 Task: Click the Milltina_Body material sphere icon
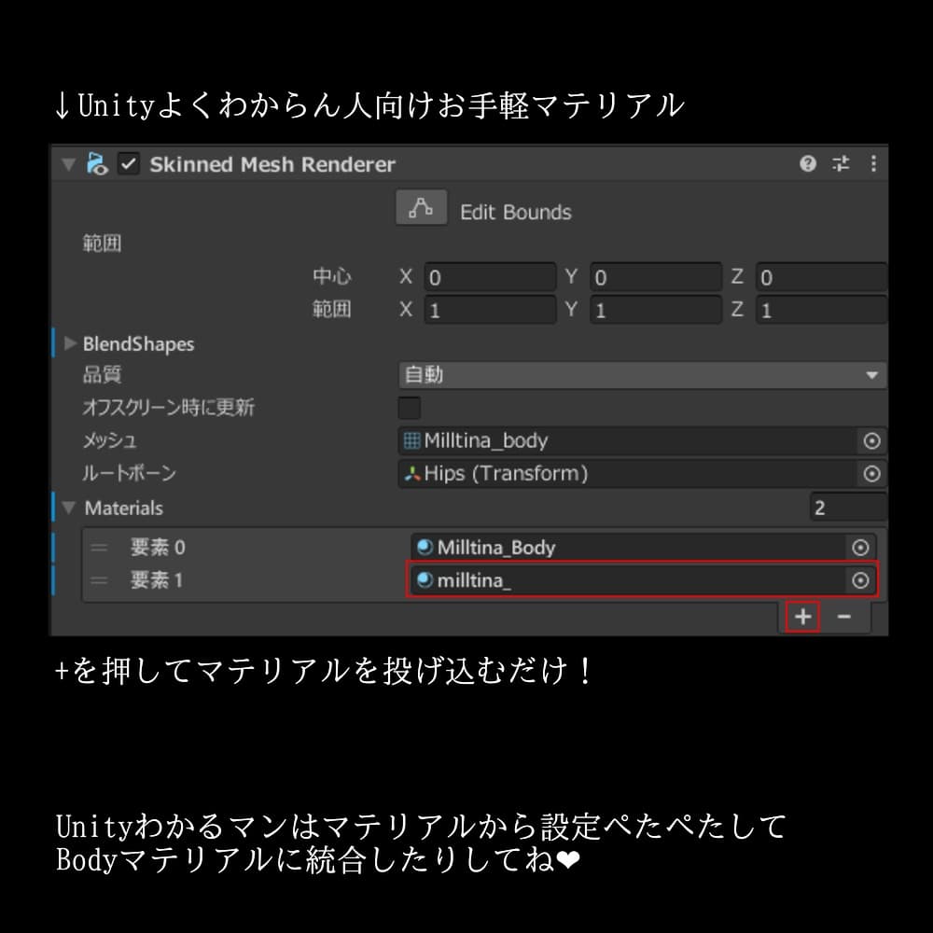pos(425,547)
